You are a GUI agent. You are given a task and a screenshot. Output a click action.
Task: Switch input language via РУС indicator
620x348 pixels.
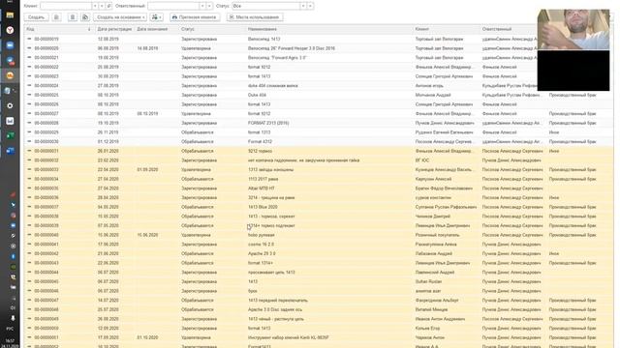point(10,329)
